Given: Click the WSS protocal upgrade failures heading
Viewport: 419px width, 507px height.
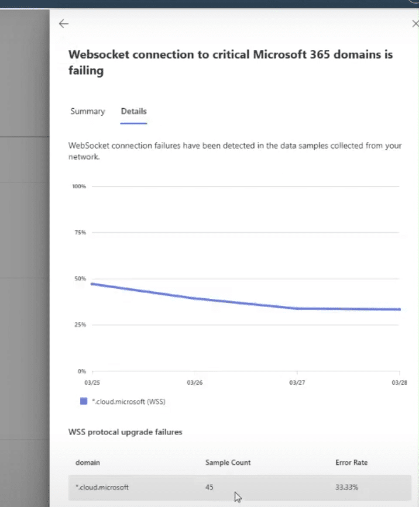Looking at the screenshot, I should pyautogui.click(x=125, y=432).
